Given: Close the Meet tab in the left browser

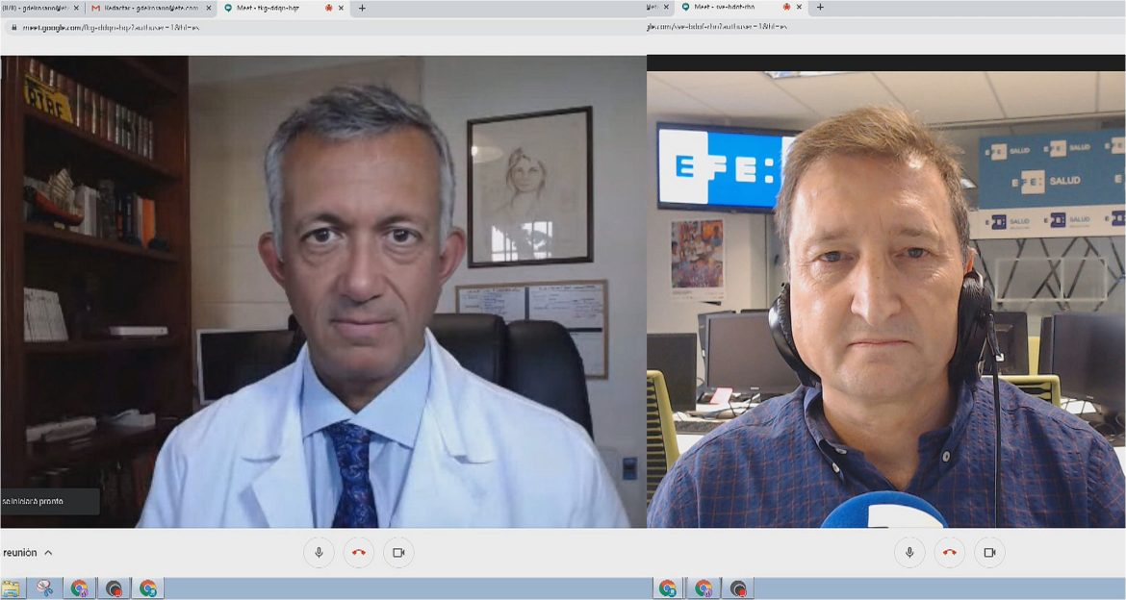Looking at the screenshot, I should coord(341,8).
